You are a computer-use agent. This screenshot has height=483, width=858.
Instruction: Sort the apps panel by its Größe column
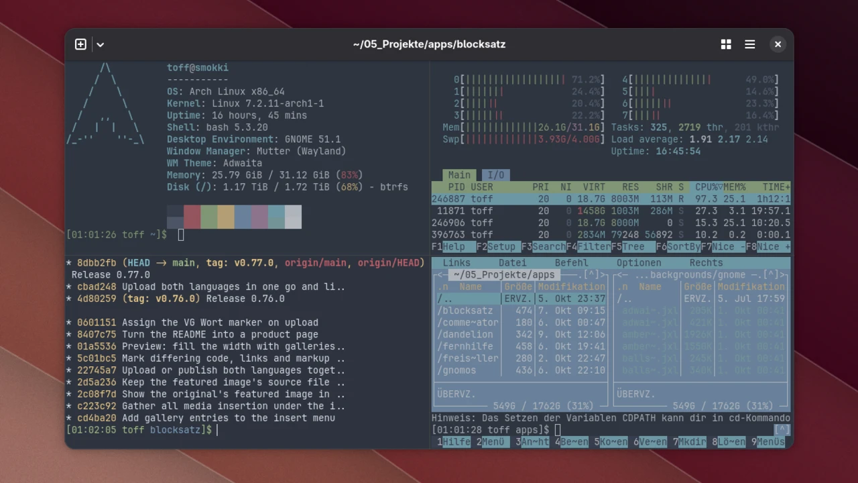518,286
